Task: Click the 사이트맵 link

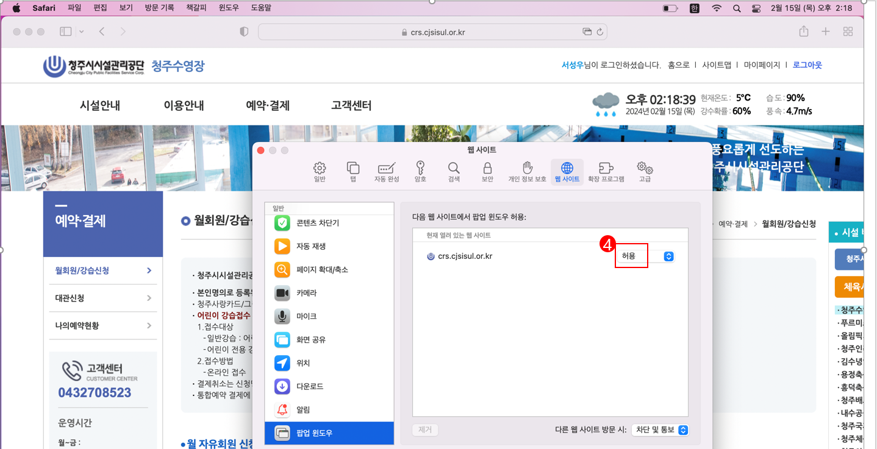Action: click(717, 65)
